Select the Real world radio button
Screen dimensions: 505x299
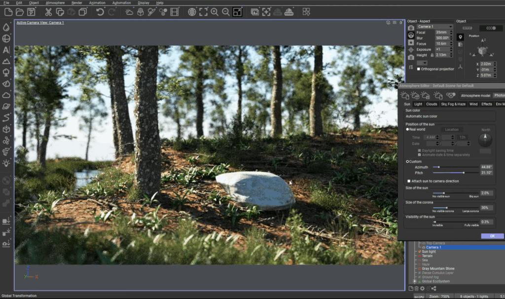[407, 130]
